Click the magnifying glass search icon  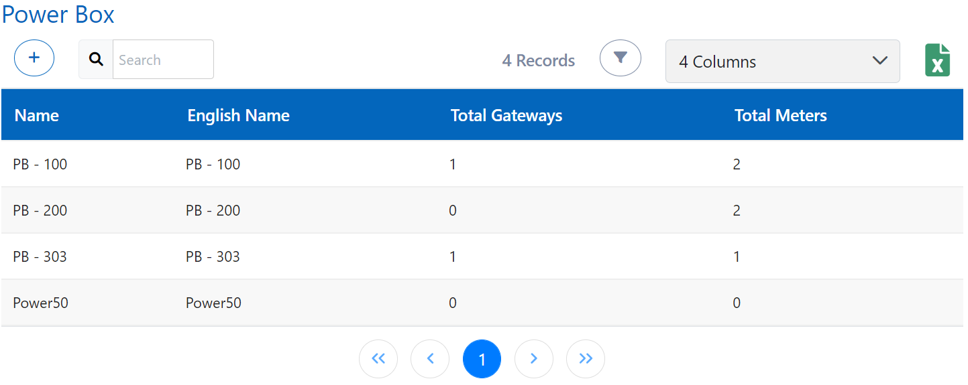pyautogui.click(x=96, y=60)
